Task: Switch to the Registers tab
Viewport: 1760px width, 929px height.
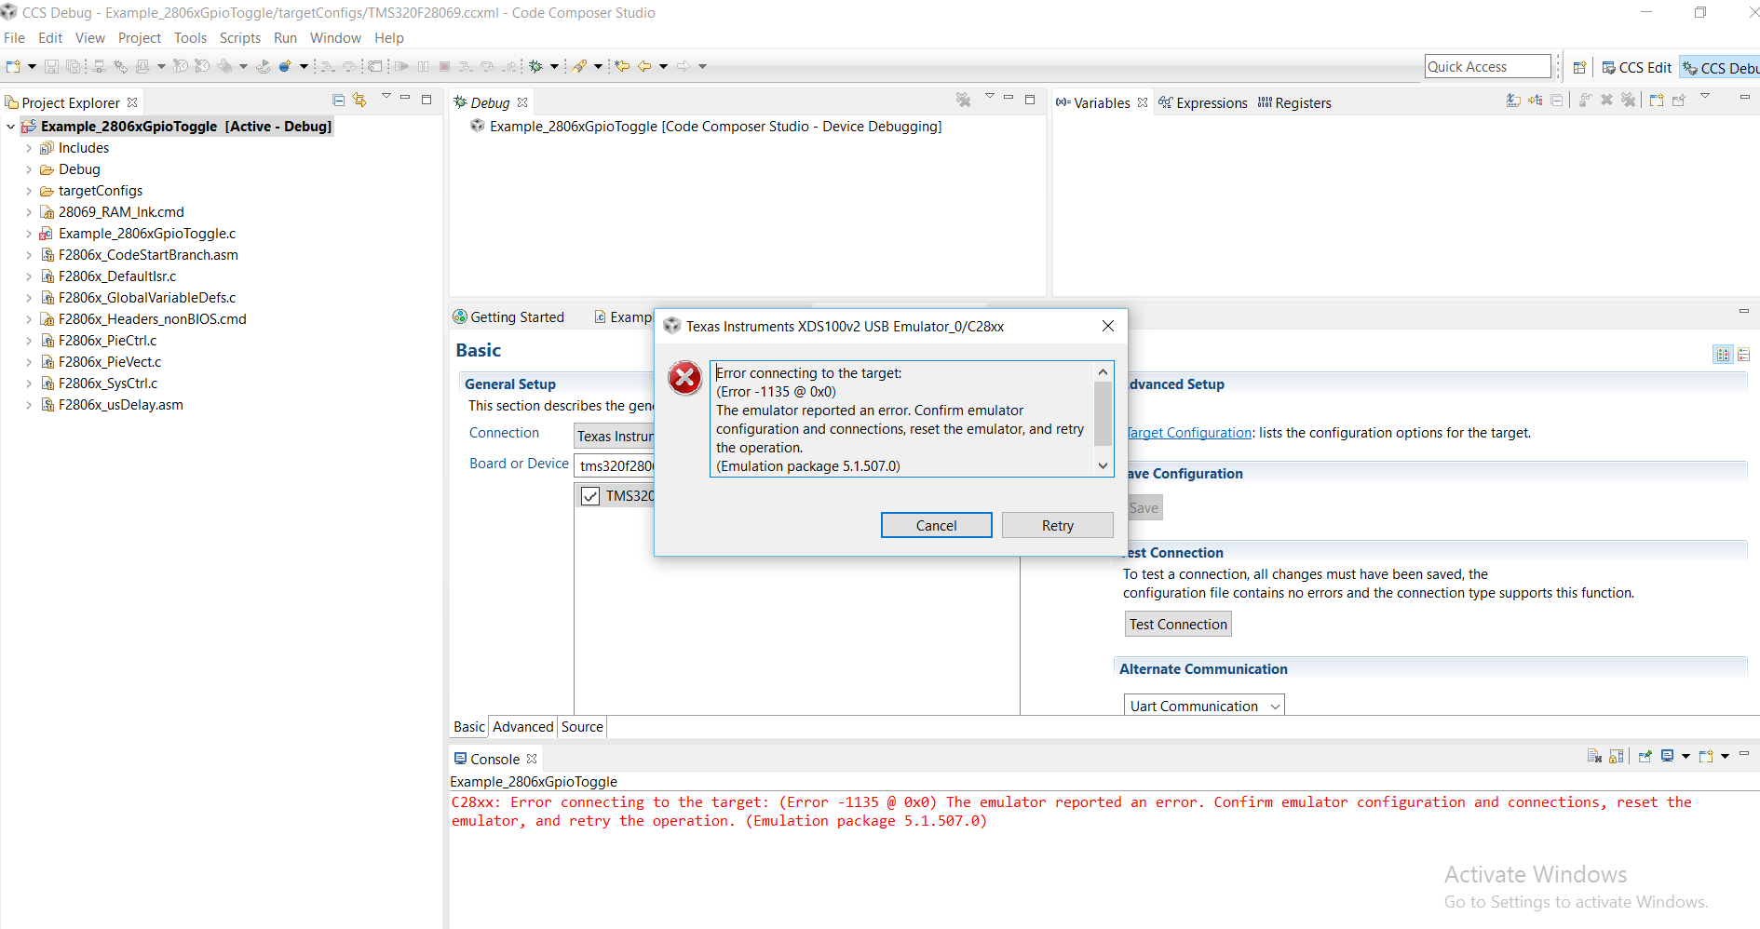Action: point(1294,102)
